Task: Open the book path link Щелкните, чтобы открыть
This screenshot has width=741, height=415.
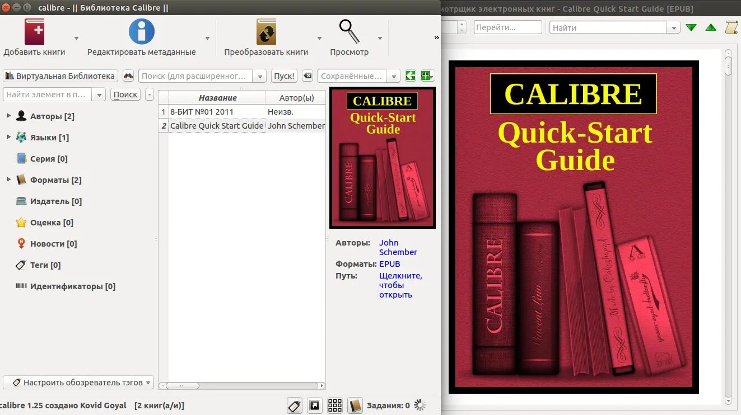Action: coord(400,285)
